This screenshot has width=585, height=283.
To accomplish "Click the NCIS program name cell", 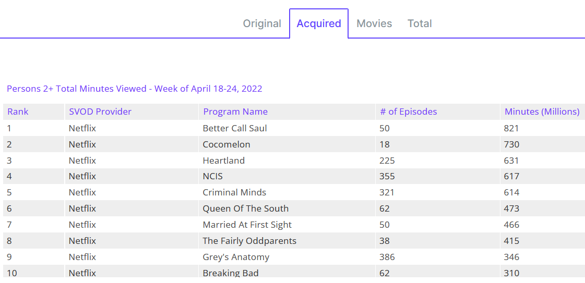I will (x=213, y=176).
